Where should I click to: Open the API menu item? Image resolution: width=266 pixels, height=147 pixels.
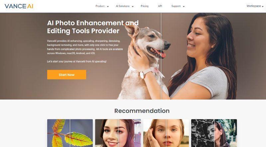(160, 6)
